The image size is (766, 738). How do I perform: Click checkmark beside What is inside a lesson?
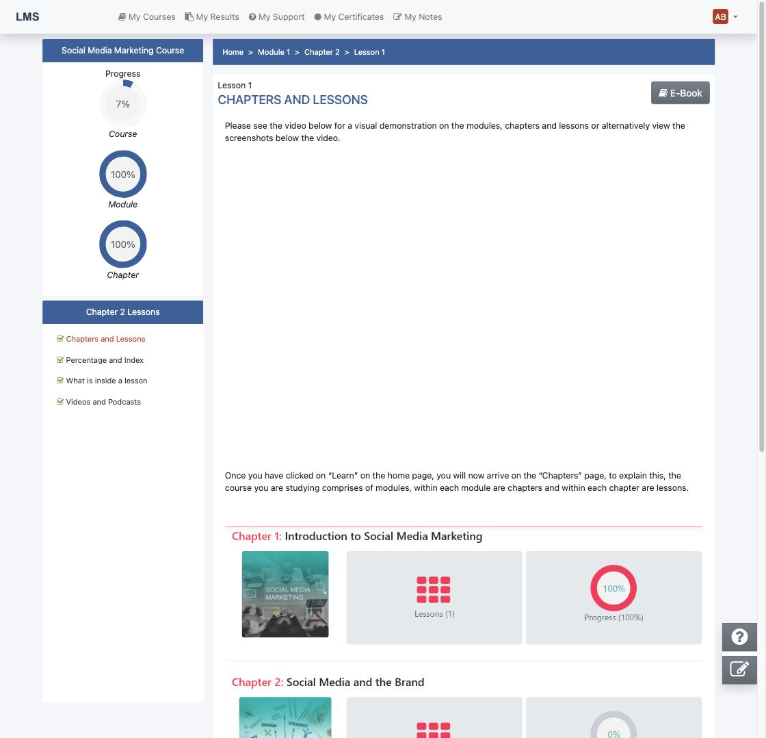[60, 380]
